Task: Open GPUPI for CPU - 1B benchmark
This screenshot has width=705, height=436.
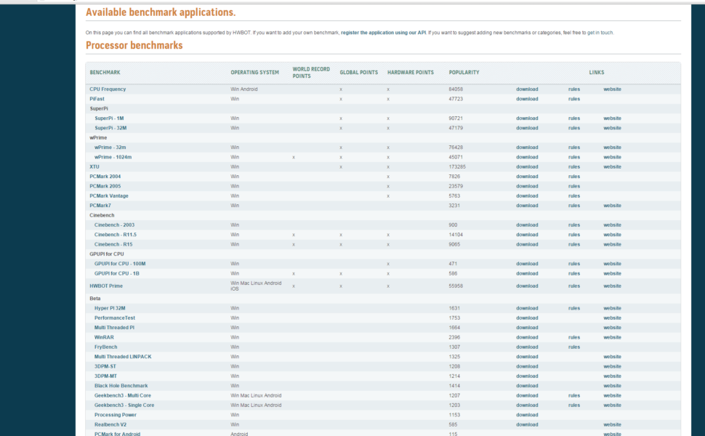Action: (117, 273)
